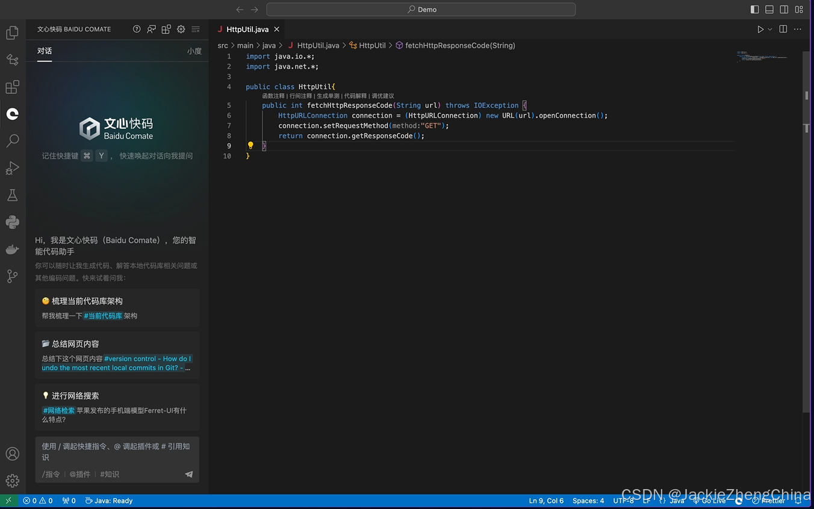Click the 行间注释 code lens
The image size is (814, 509).
[301, 96]
